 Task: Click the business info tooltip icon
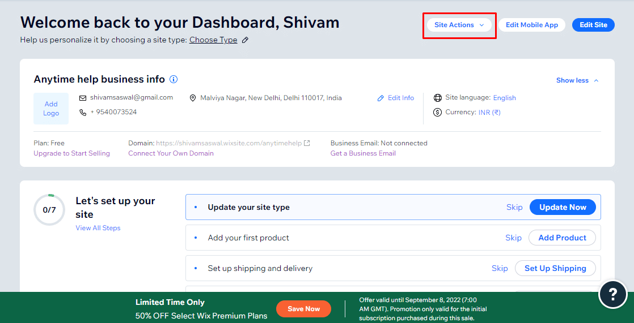(x=174, y=79)
